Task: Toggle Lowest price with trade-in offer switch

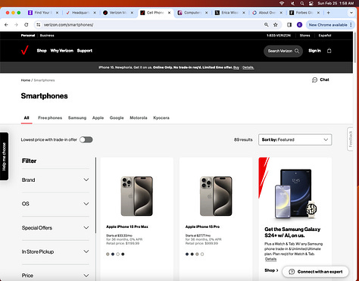Action: 86,139
